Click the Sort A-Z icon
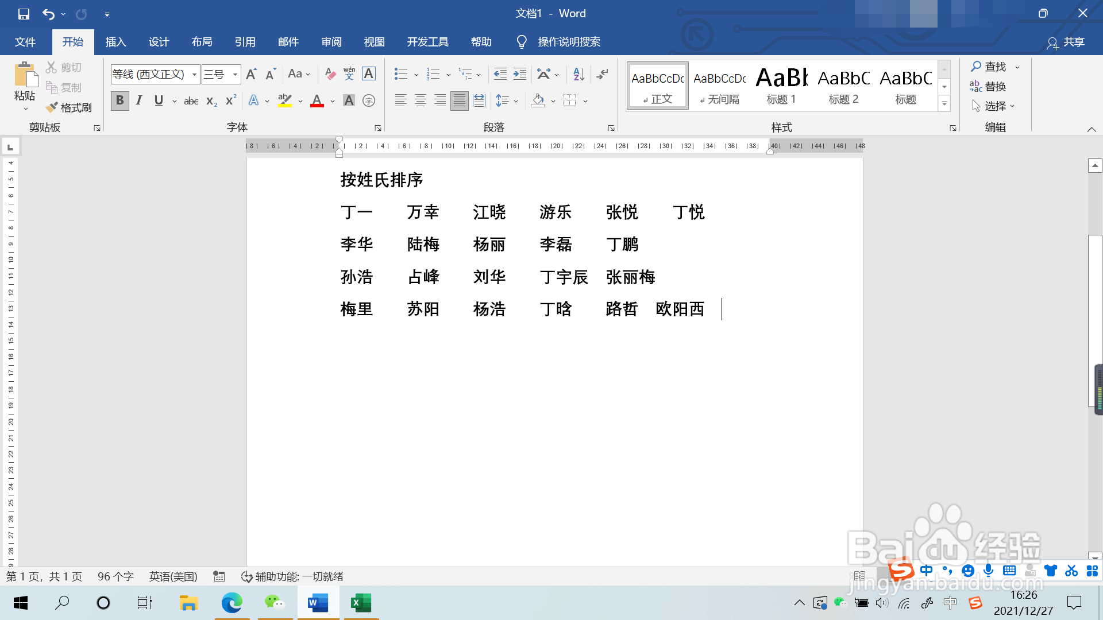1103x620 pixels. 579,74
